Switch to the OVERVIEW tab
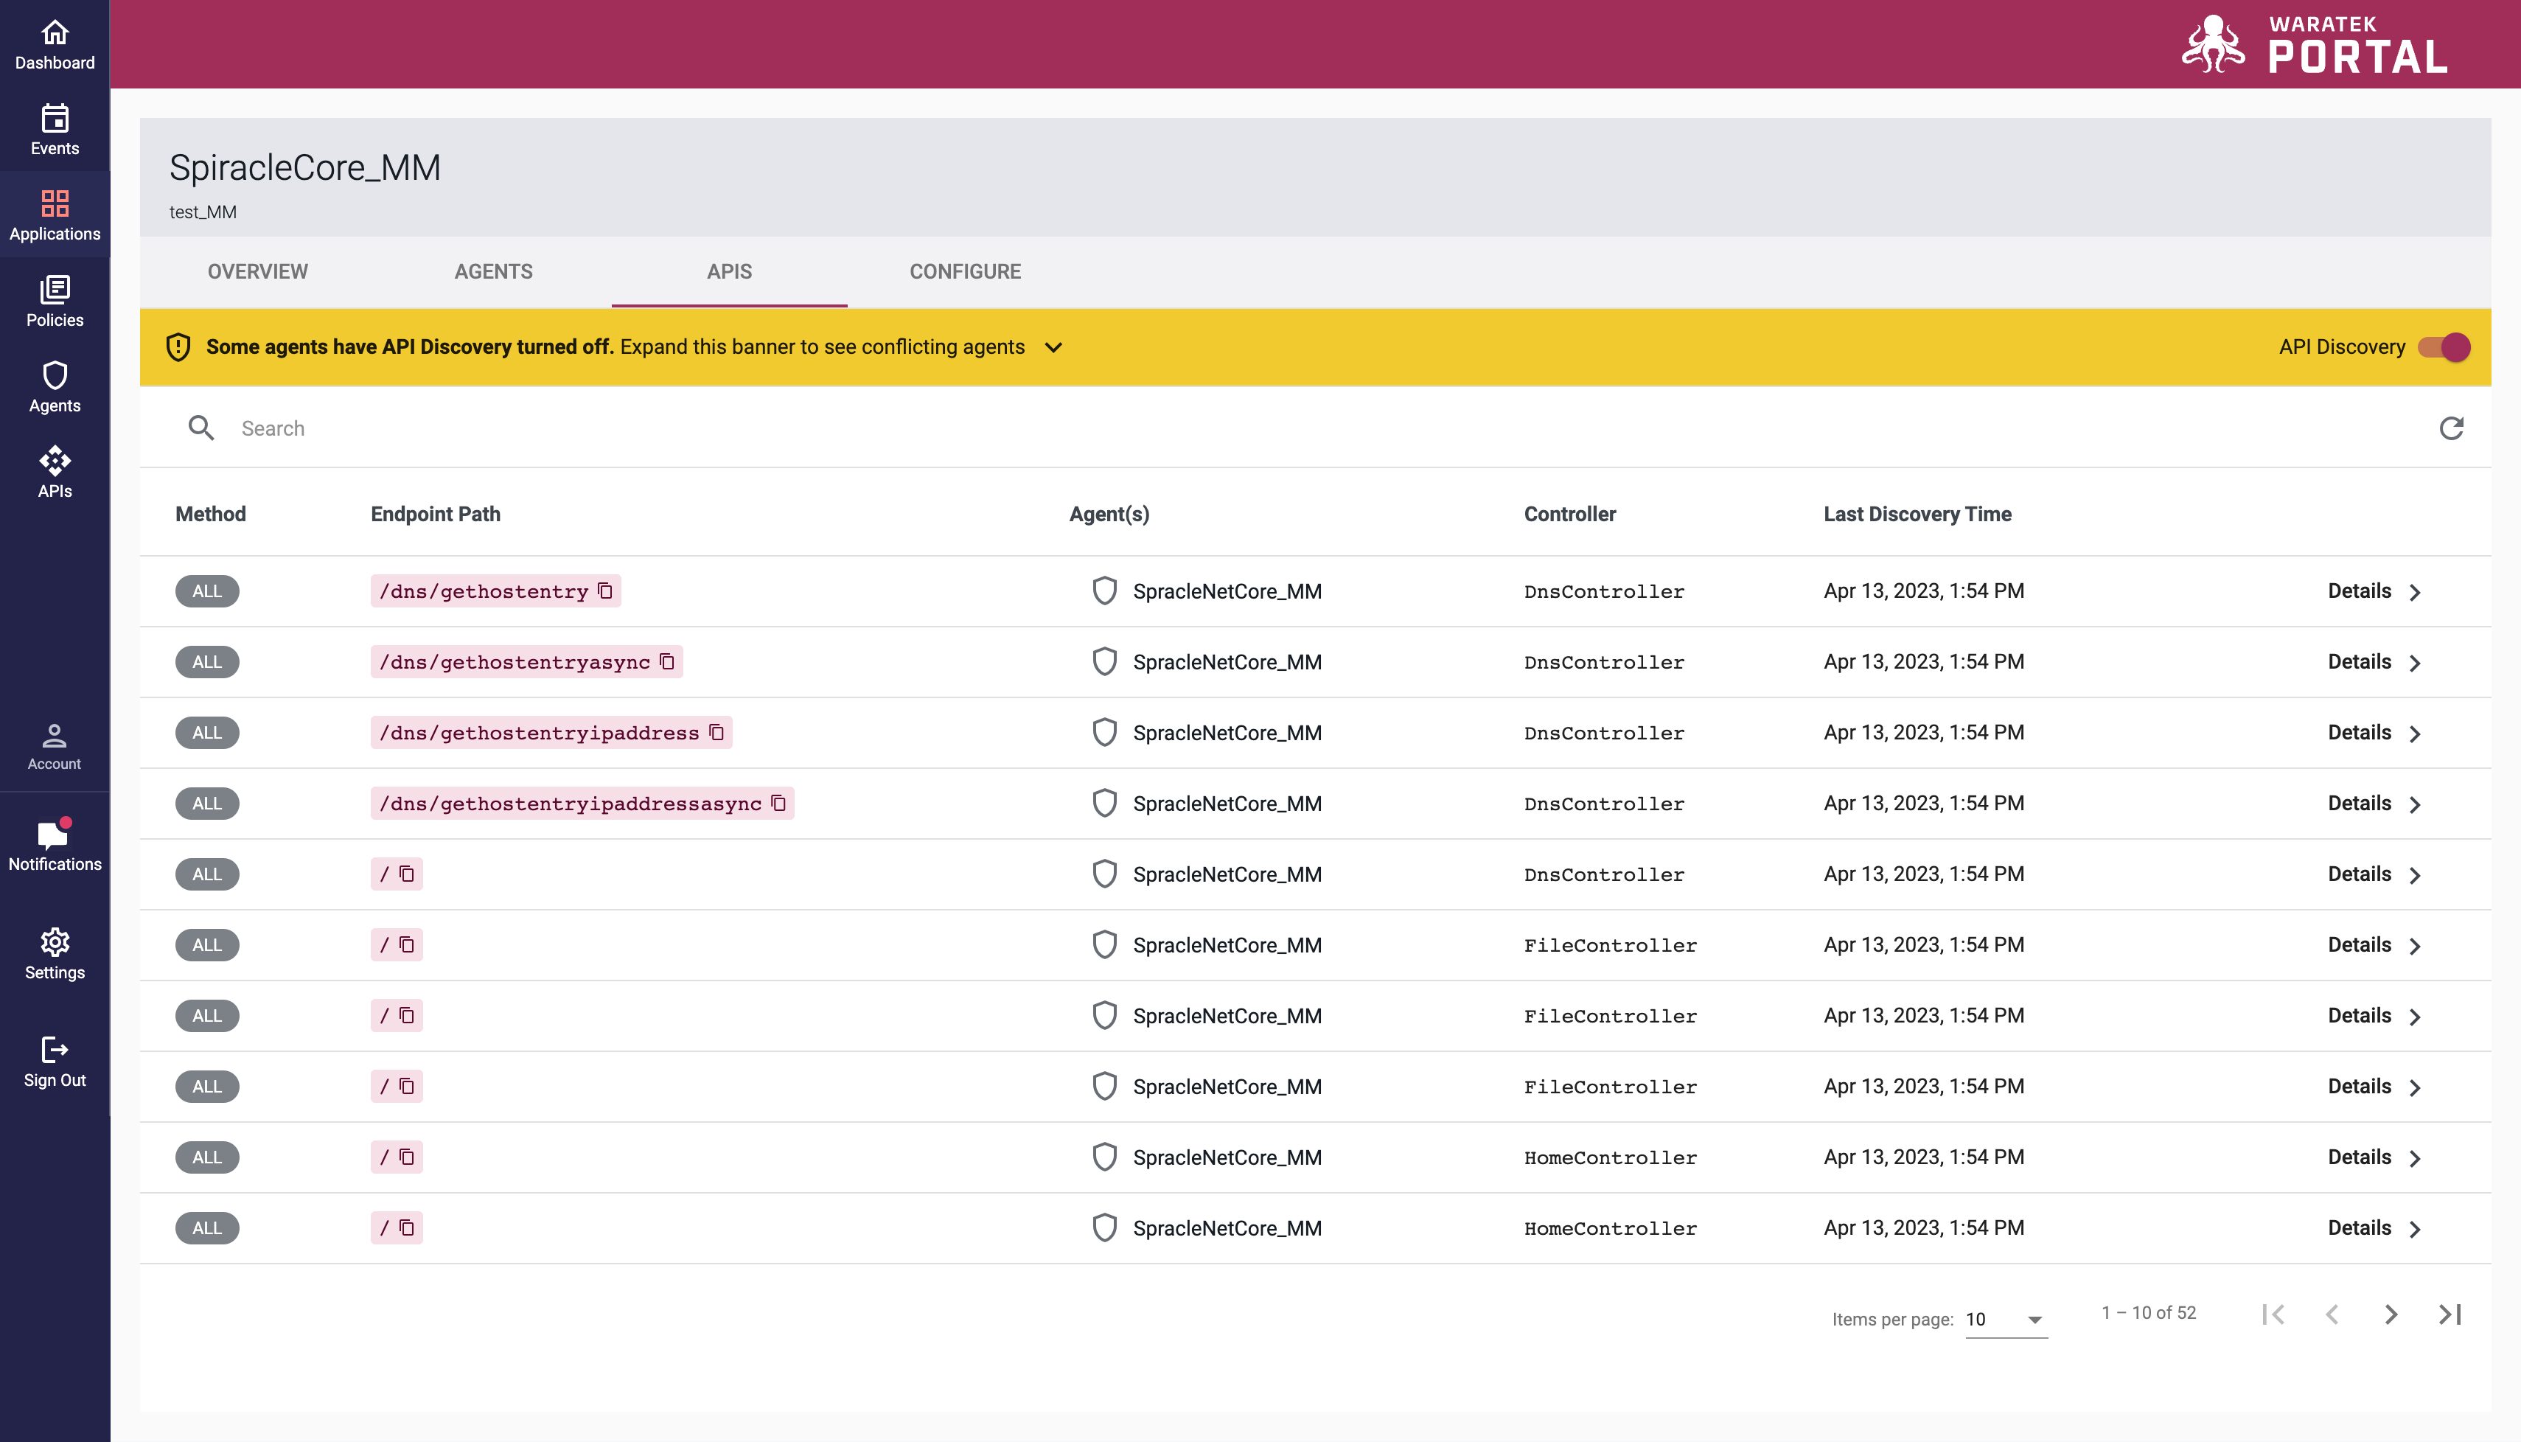The width and height of the screenshot is (2521, 1442). (x=257, y=271)
